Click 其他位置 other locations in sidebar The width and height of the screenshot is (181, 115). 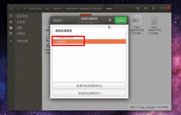(x=22, y=41)
